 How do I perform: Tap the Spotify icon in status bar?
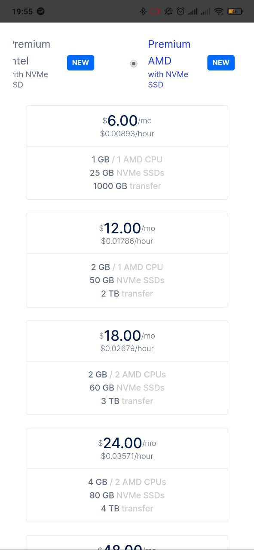click(x=41, y=12)
